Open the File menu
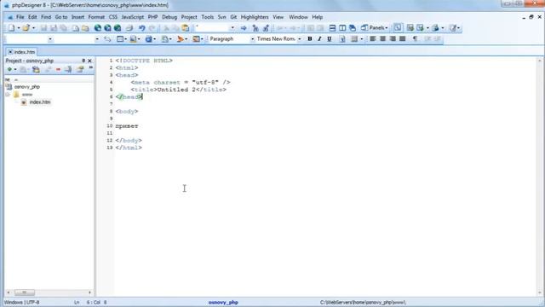 click(x=20, y=17)
